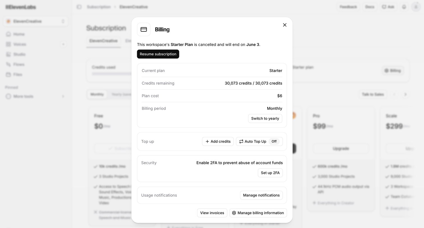Upgrade to the Pro plan
Screen dimensions: 424x228
[341, 148]
